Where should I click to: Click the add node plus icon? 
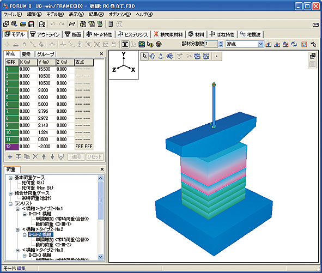[10, 157]
